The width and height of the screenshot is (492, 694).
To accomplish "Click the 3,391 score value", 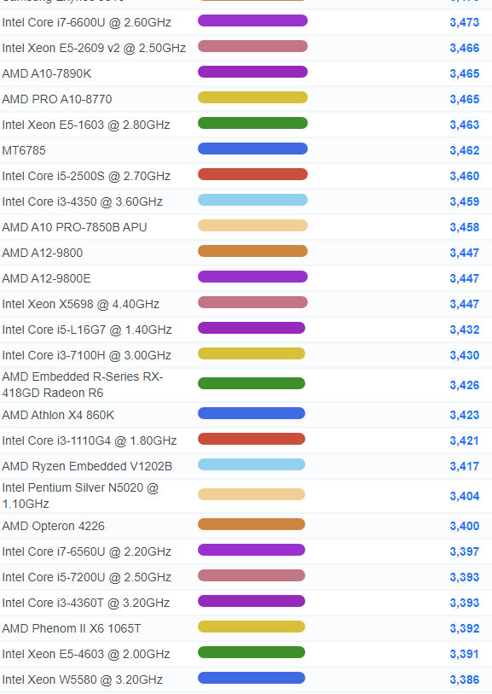I will click(x=465, y=655).
